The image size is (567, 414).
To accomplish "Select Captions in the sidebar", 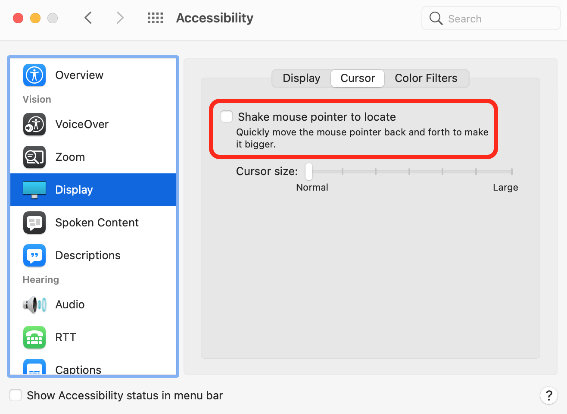I will pos(78,368).
